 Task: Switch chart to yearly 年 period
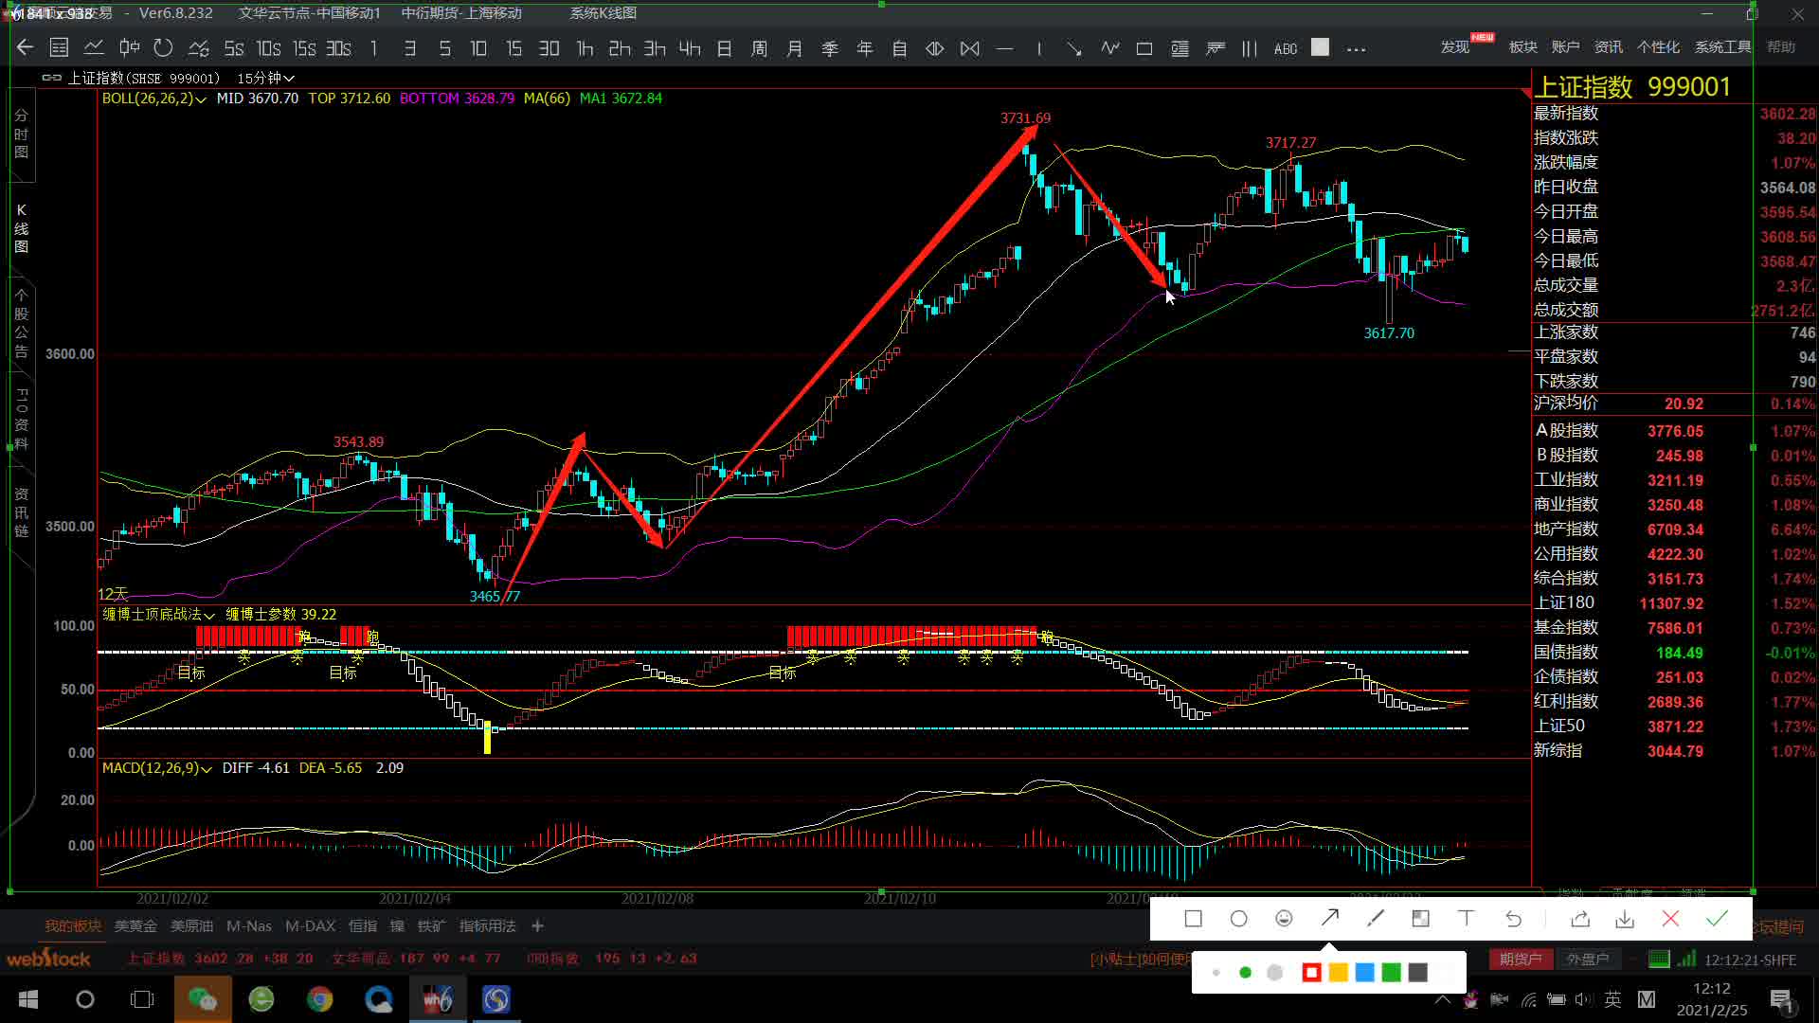tap(864, 48)
